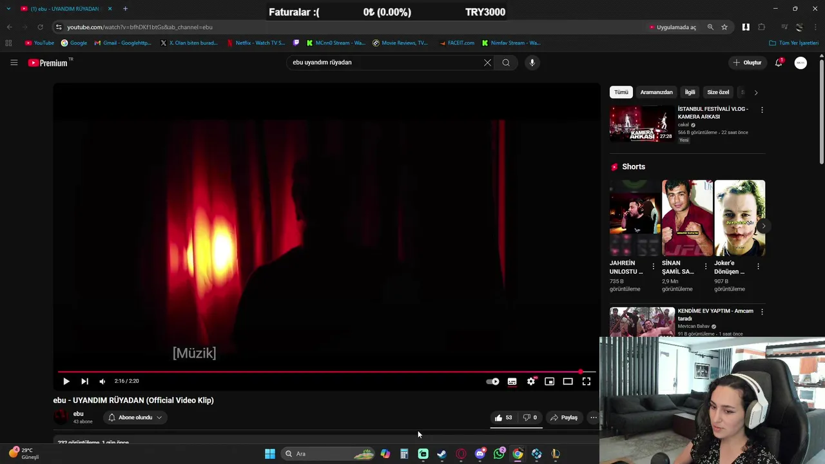Open the Windows Start button
Image resolution: width=825 pixels, height=464 pixels.
click(270, 454)
